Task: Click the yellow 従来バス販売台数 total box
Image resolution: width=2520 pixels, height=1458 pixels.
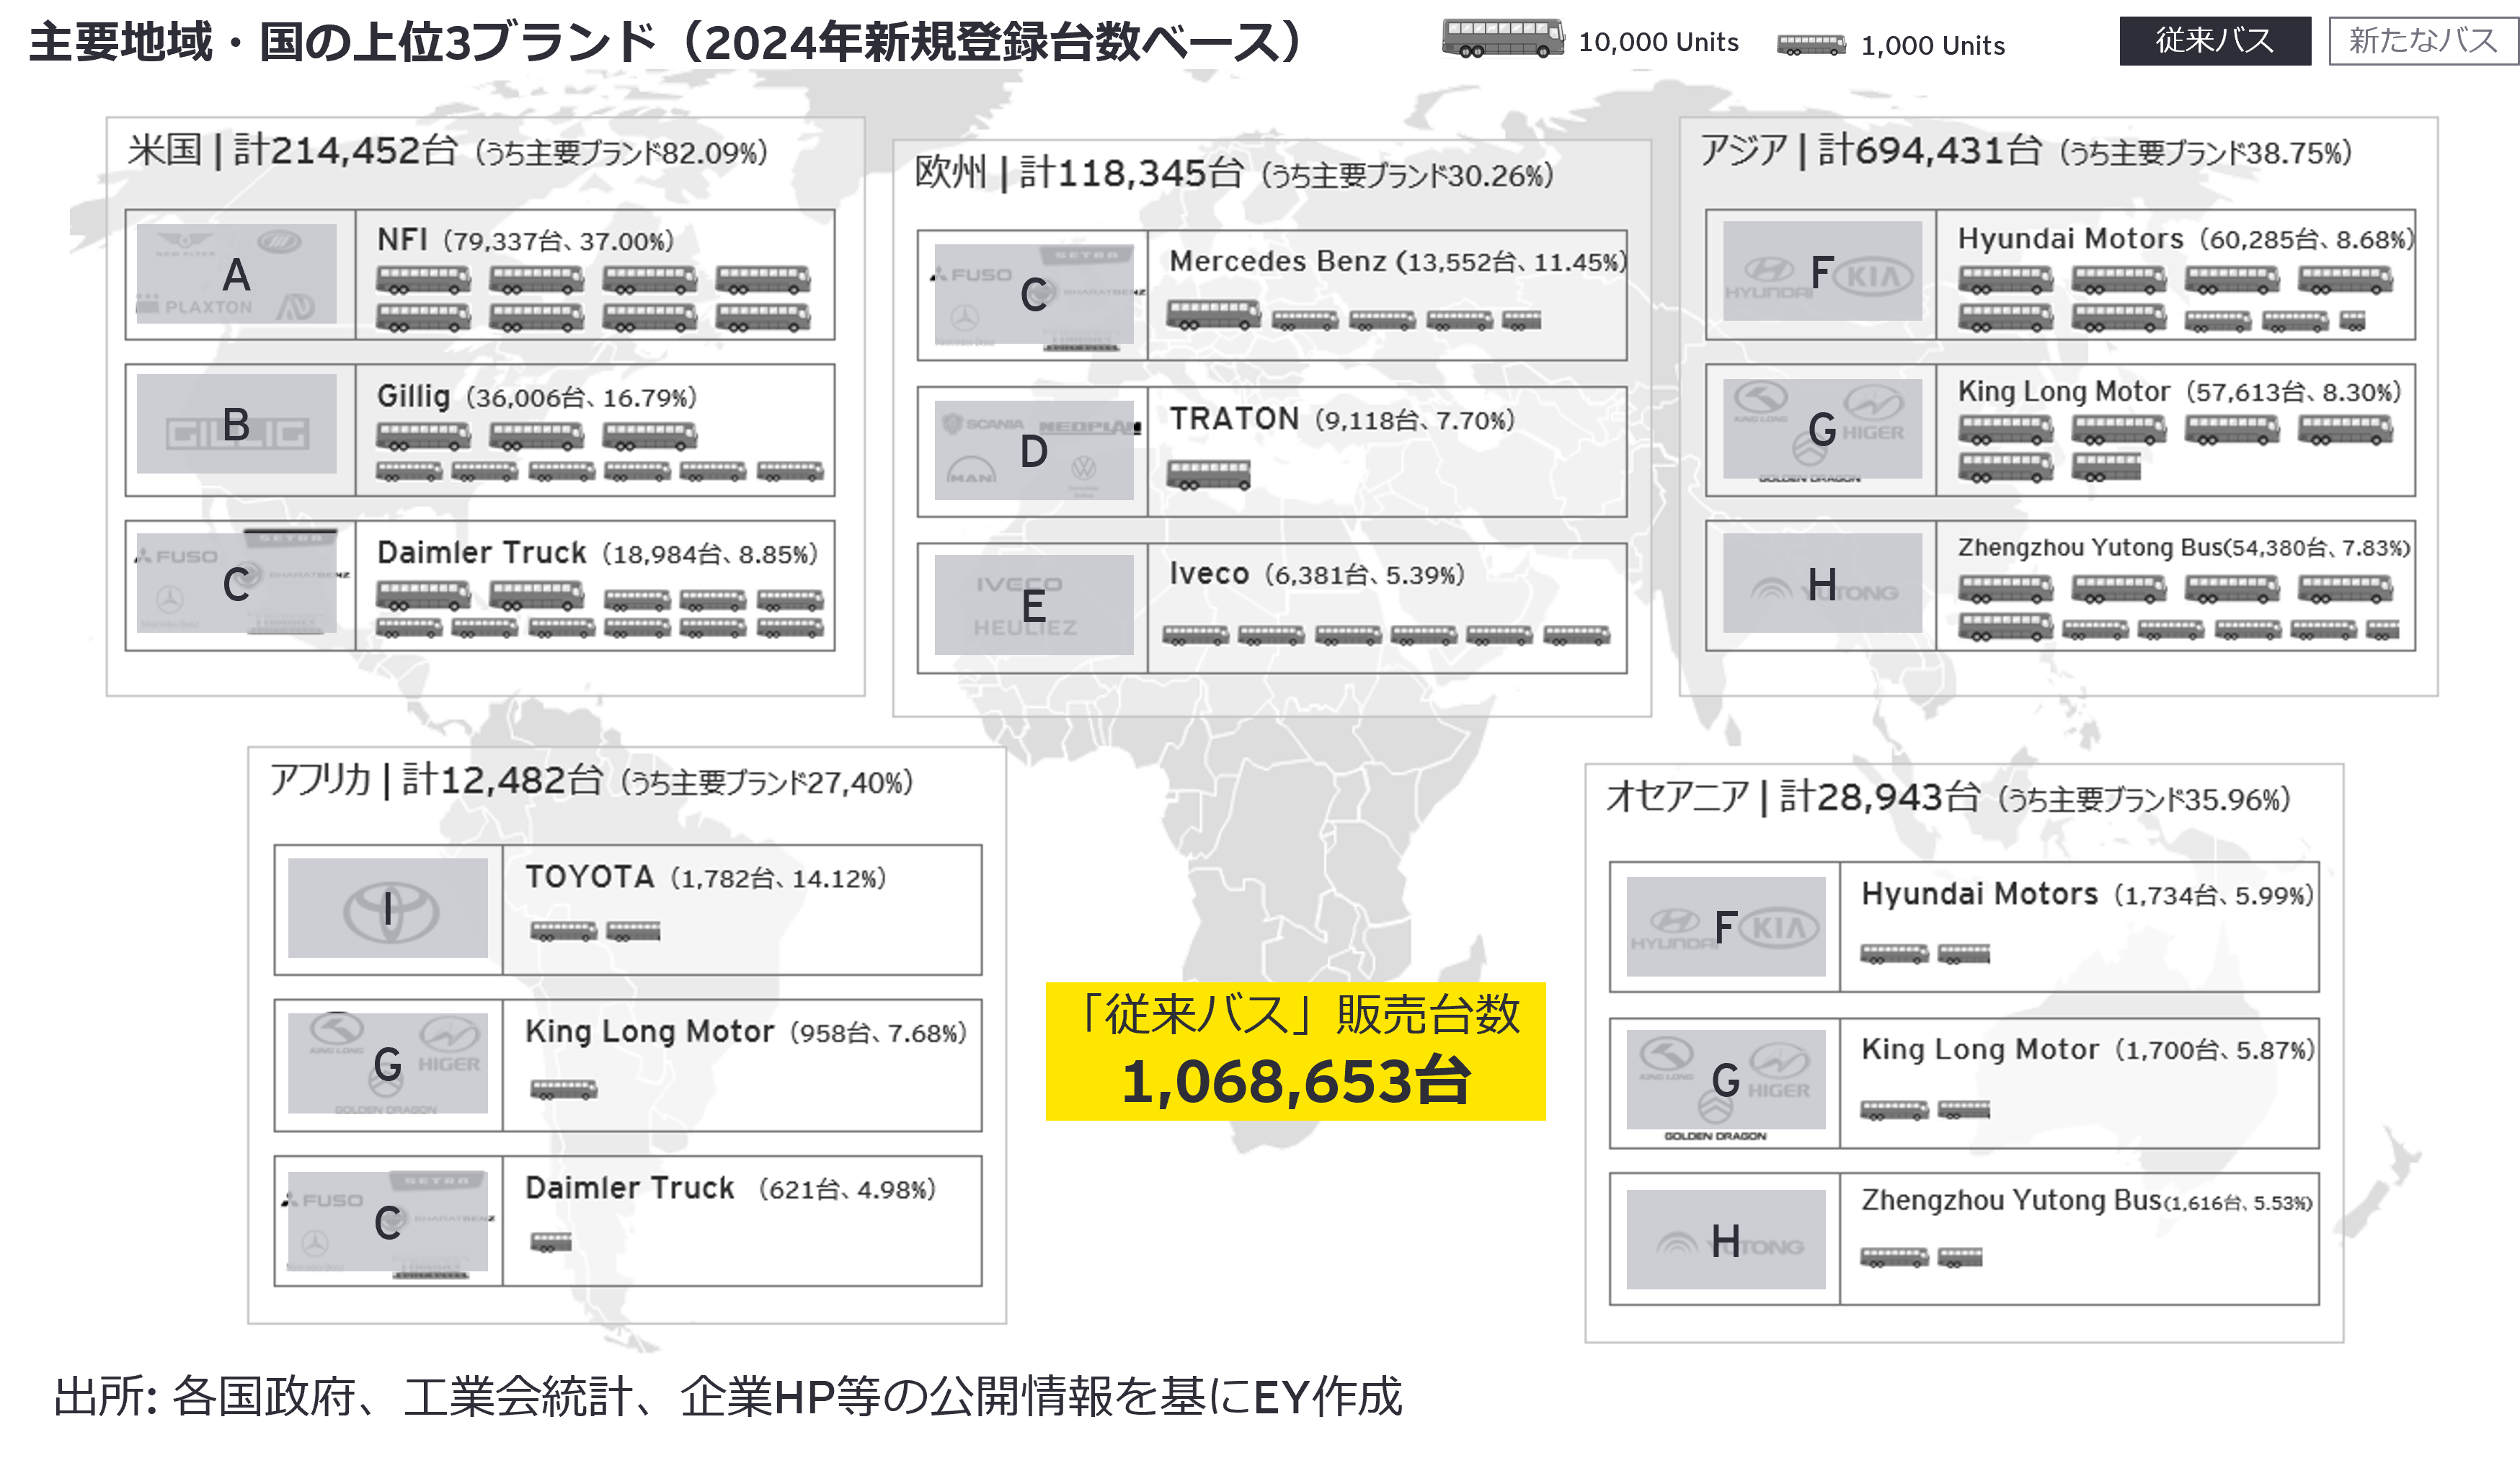Action: [x=1295, y=1051]
